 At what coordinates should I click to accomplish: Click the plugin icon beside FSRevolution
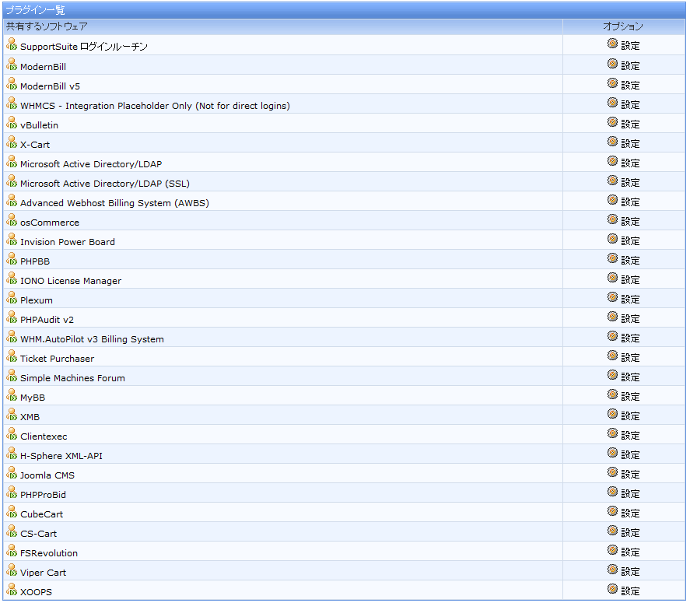pos(12,551)
